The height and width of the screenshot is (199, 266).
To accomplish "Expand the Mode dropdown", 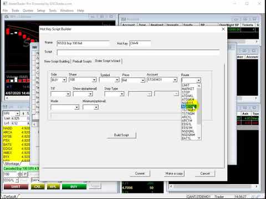I will pos(76,107).
